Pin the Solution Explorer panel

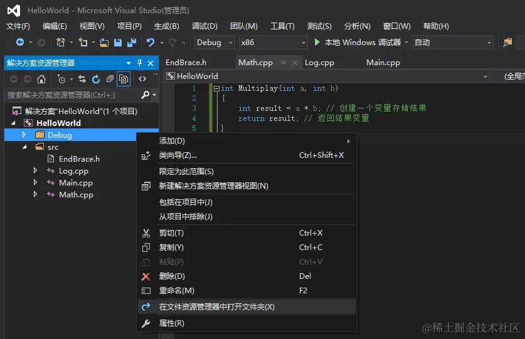(140, 63)
